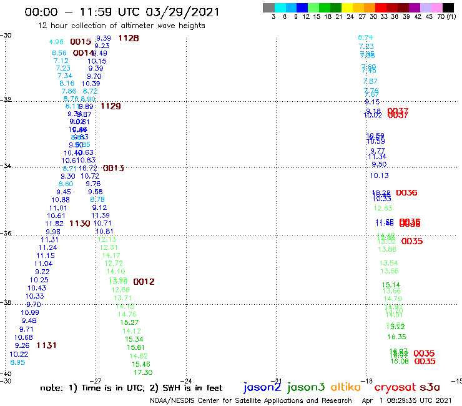This screenshot has height=406, width=462.
Task: Click the 16.35 wave height value
Action: point(396,337)
